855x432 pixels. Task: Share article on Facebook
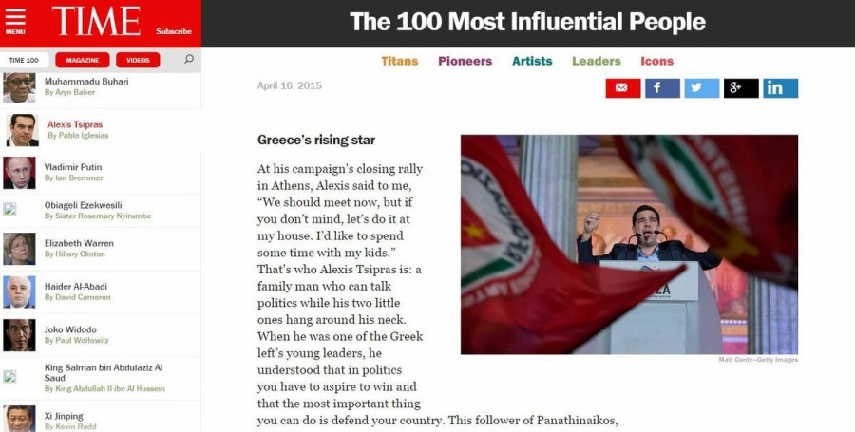(x=662, y=88)
